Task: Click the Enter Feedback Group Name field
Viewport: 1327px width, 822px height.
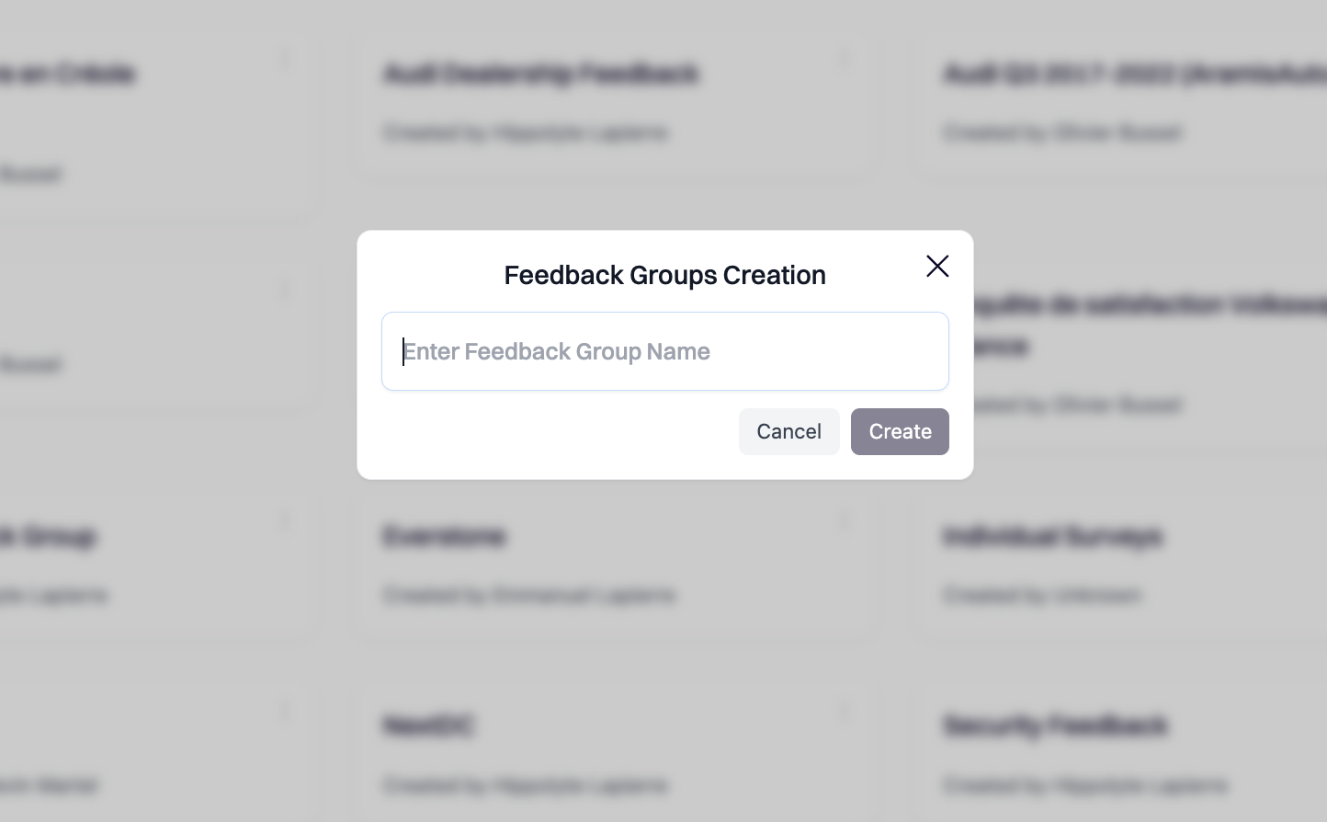Action: coord(665,351)
